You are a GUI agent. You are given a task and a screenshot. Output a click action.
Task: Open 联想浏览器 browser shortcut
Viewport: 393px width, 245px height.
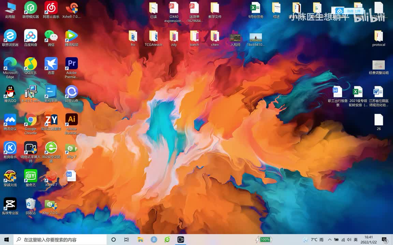click(10, 38)
